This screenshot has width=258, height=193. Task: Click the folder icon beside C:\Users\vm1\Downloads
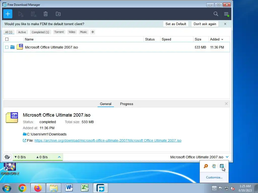coord(25,134)
